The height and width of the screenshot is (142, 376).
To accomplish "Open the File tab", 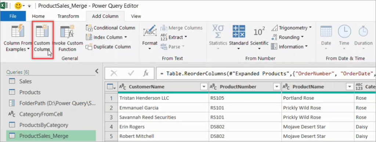I will (13, 16).
